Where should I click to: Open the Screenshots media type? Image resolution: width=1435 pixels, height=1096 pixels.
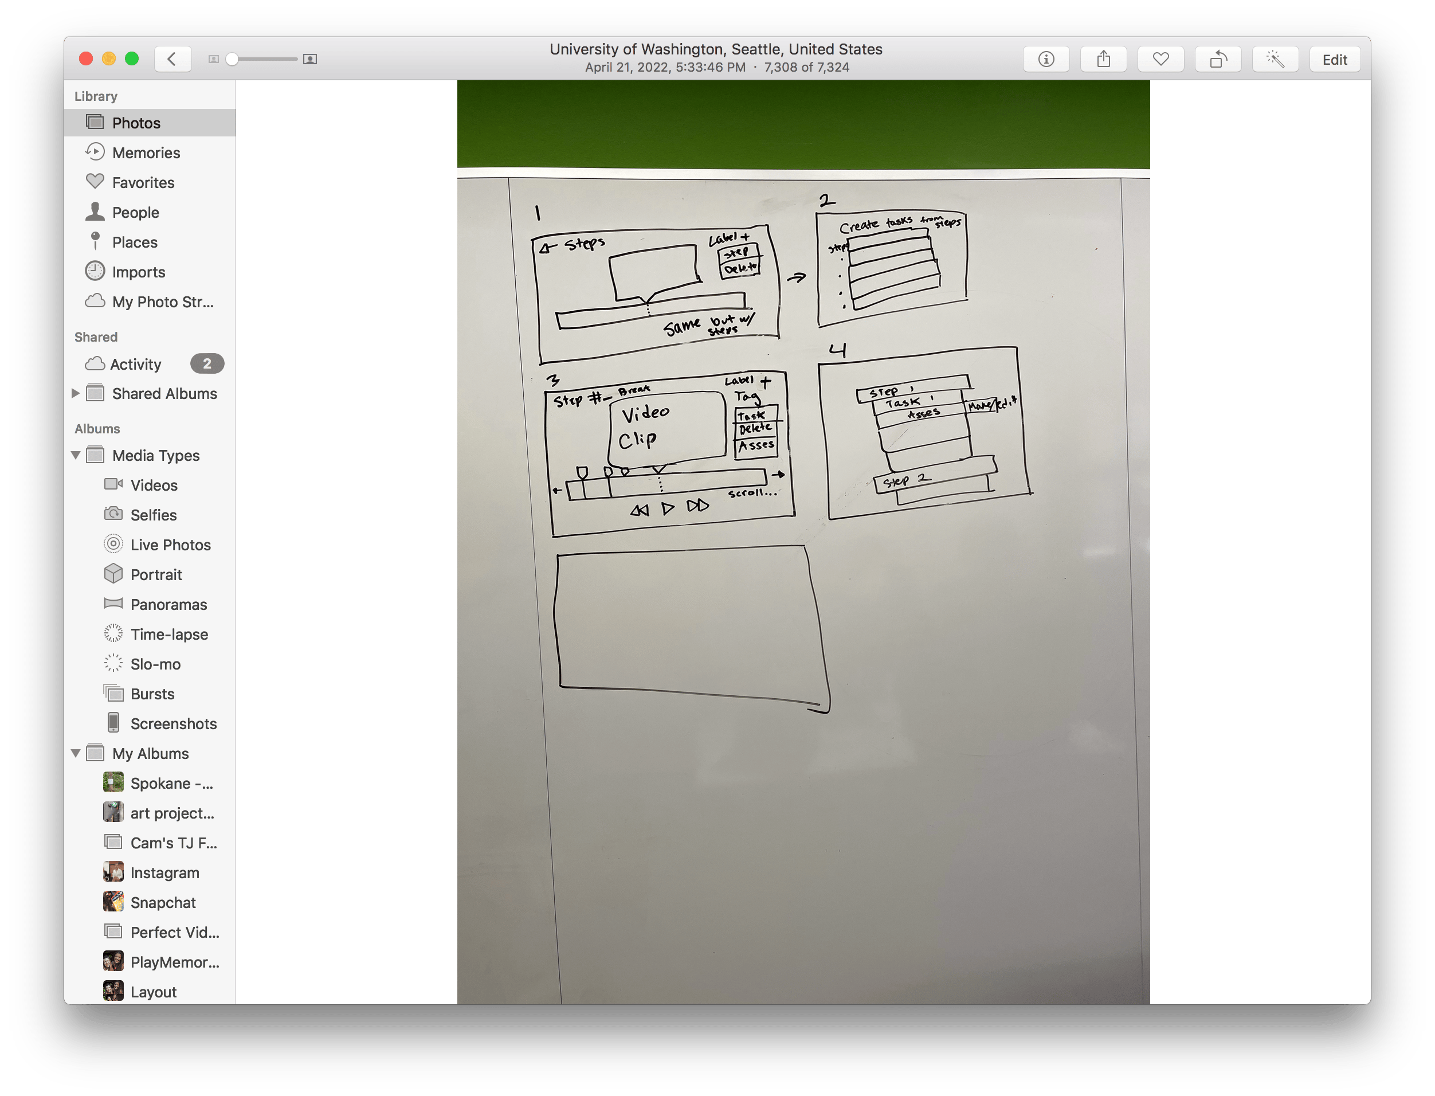173,723
